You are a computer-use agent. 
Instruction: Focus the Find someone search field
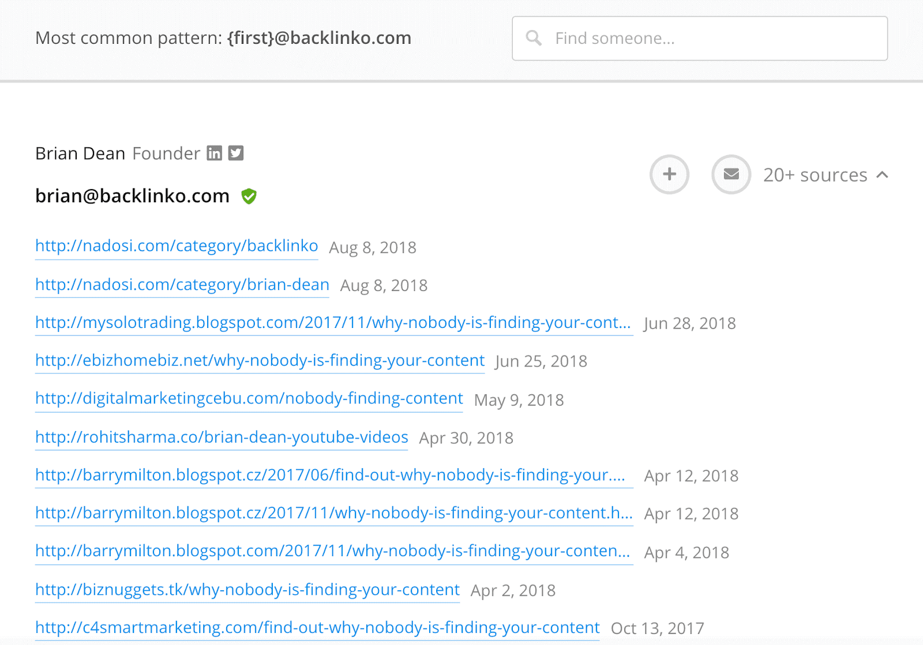click(700, 38)
